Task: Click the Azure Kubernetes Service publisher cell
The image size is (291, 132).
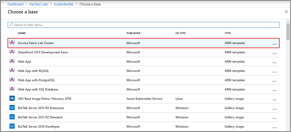Action: tap(144, 99)
